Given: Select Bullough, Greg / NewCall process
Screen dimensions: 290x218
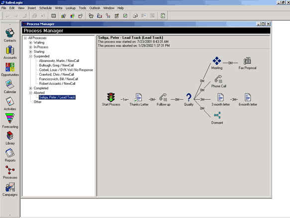Looking at the screenshot, I should [x=56, y=65].
